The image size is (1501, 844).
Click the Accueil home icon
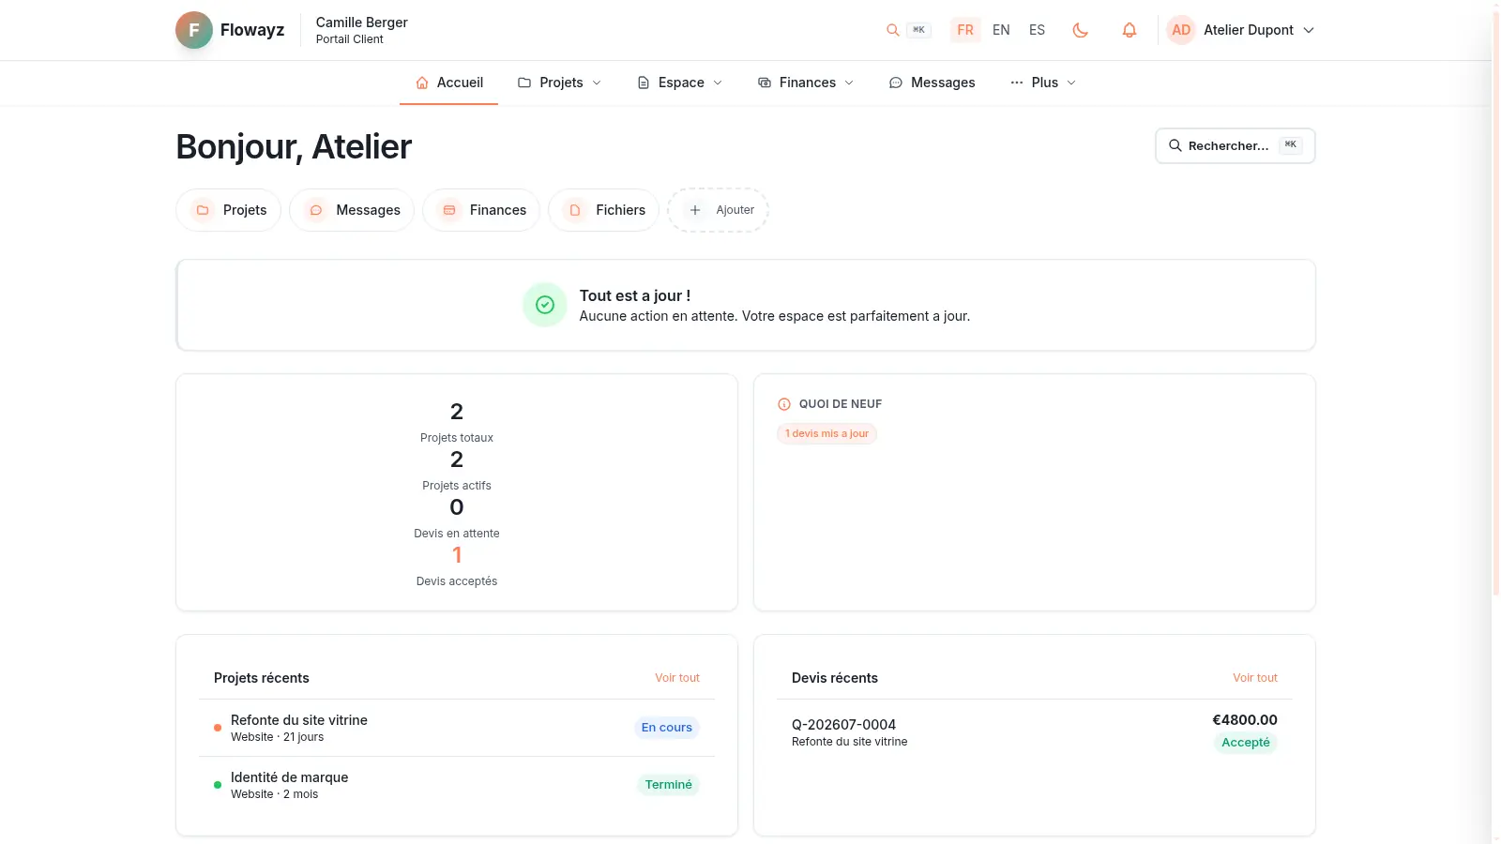pos(422,83)
